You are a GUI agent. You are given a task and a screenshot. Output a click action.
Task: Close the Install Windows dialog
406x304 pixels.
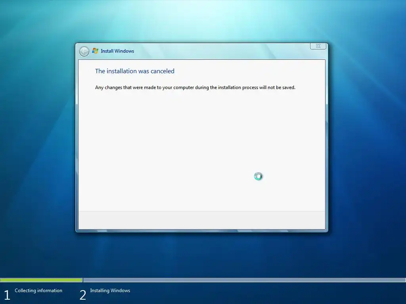[318, 46]
